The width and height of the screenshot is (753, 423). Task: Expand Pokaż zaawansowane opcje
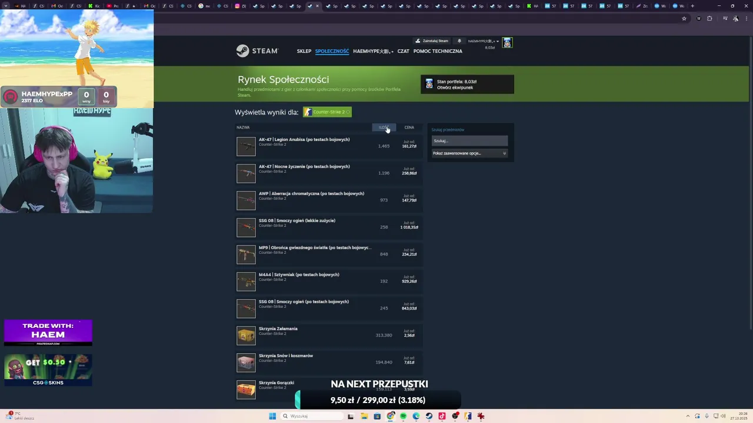(x=469, y=153)
